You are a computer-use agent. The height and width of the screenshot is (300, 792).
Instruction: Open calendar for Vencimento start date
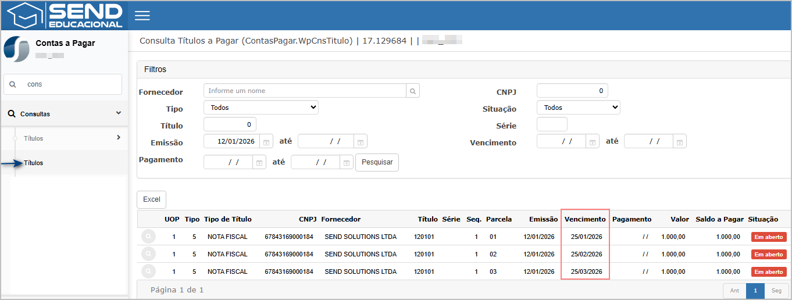pyautogui.click(x=592, y=141)
